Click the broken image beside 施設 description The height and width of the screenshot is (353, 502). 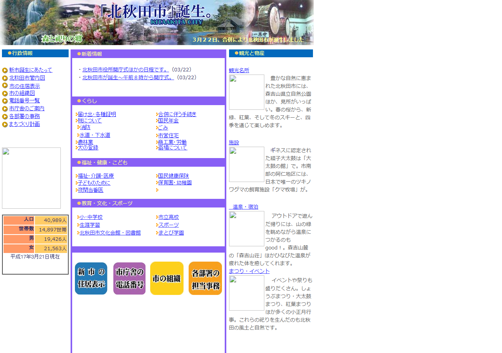247,164
